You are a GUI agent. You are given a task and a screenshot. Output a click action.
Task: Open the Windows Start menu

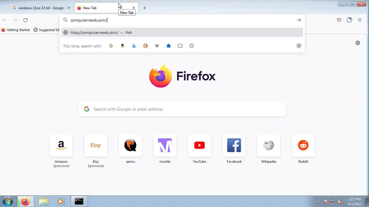(x=8, y=201)
